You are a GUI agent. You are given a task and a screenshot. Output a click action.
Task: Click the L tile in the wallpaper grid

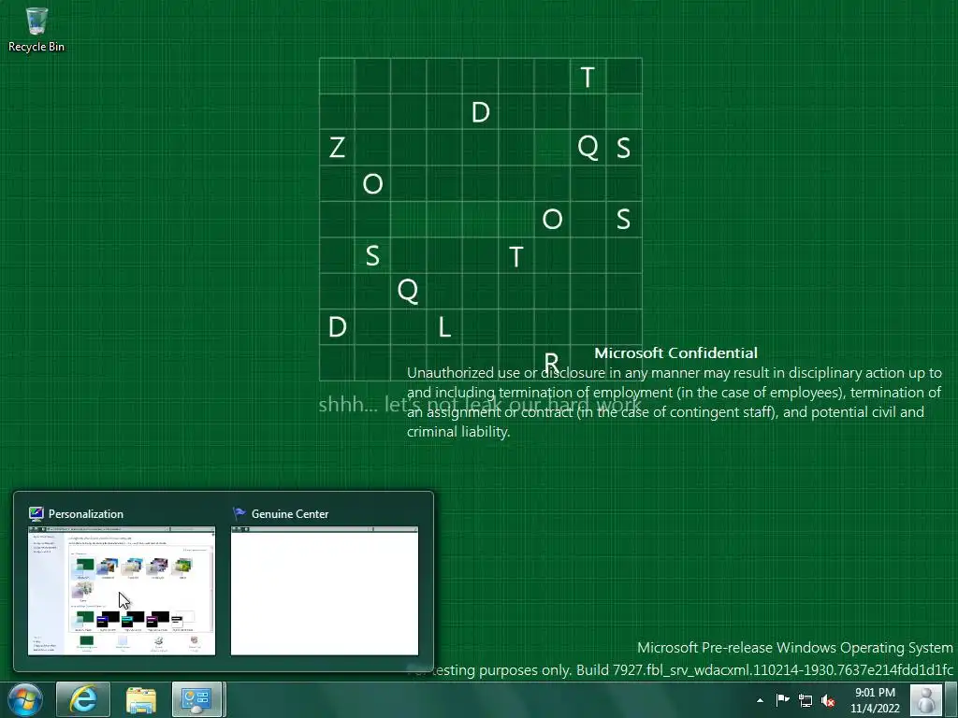tap(444, 327)
